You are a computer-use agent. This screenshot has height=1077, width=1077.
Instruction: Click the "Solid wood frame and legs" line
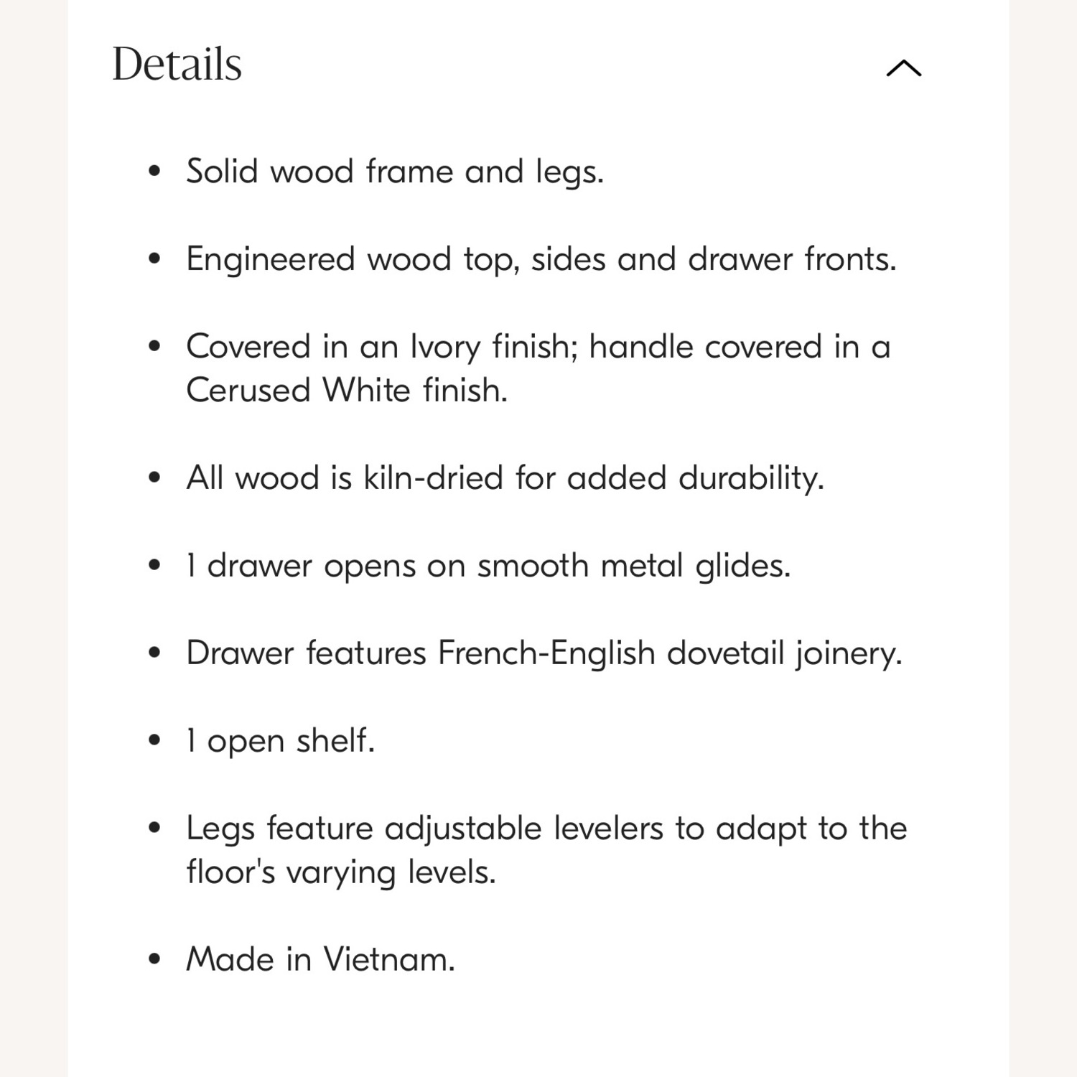click(x=395, y=172)
